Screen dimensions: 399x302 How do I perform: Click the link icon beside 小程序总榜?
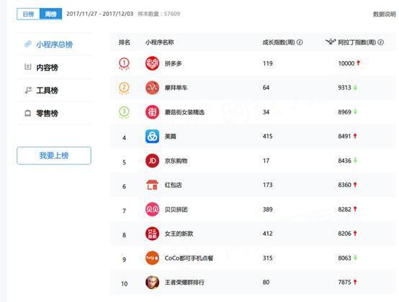[28, 44]
